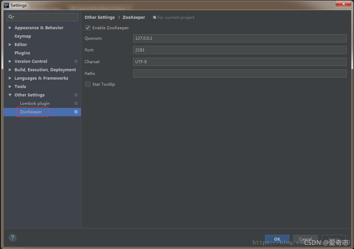Click Other Settings in the breadcrumb
The image size is (354, 249).
[99, 17]
